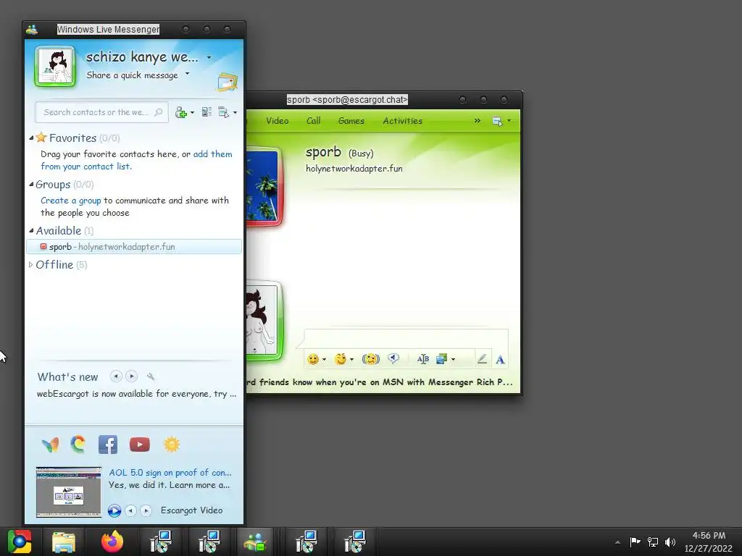Open the show menu dropdown arrow in Messenger
Image resolution: width=742 pixels, height=556 pixels.
point(235,112)
